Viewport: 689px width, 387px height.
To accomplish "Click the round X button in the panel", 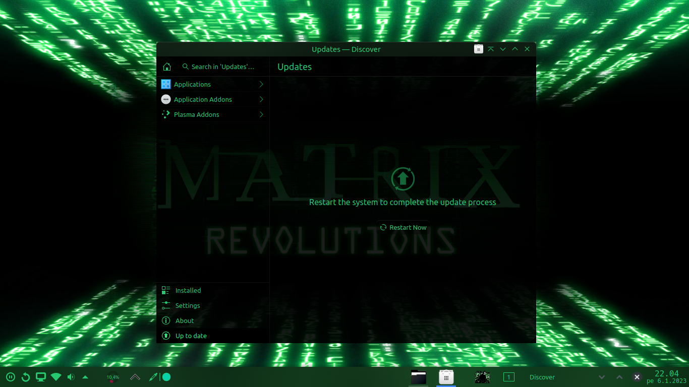I will click(x=637, y=377).
